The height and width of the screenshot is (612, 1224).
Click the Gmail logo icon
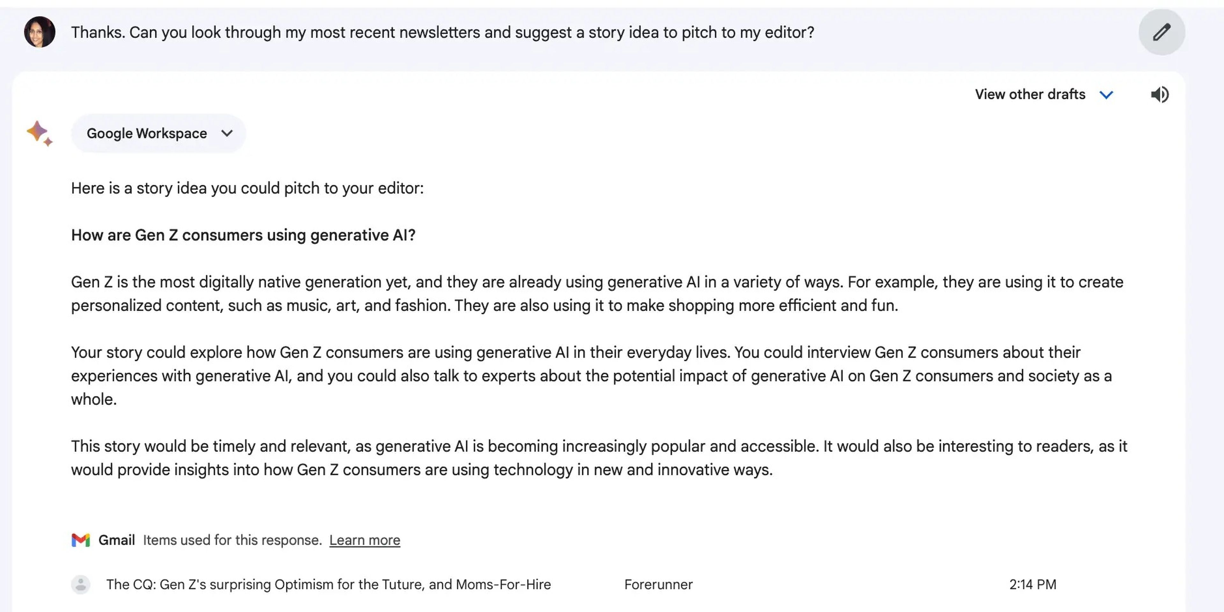coord(81,540)
